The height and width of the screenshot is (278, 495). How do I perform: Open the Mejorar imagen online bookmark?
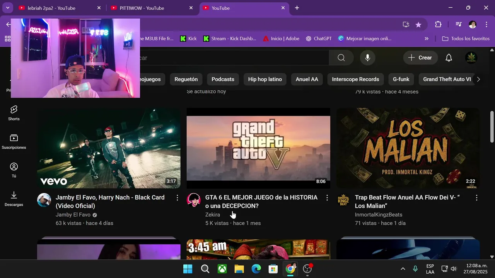pos(365,39)
